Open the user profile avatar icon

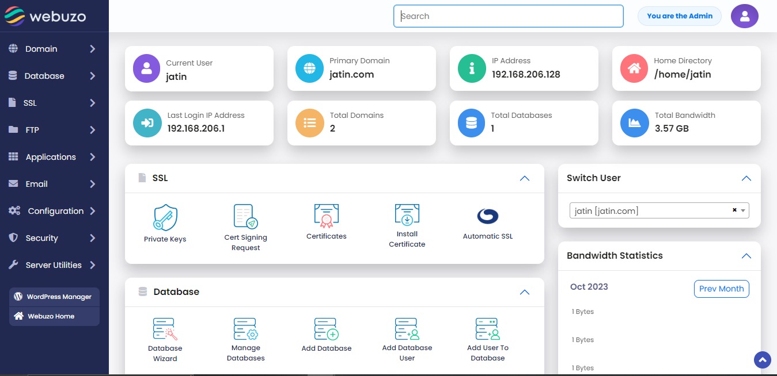(x=744, y=16)
